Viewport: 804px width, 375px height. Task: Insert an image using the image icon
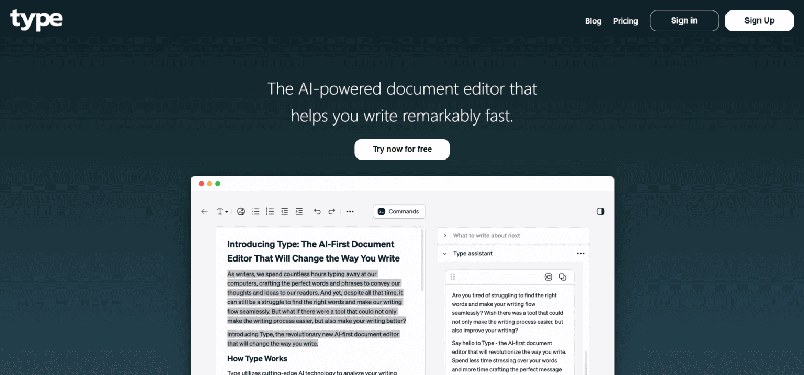(241, 212)
